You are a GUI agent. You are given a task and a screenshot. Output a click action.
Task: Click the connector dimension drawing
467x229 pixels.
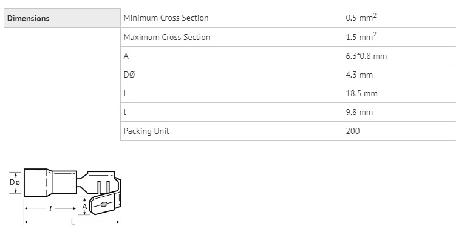[x=65, y=197]
